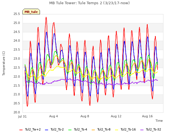The width and height of the screenshot is (180, 135).
Task: Click the 21.0 y-axis tick label
Action: coord(17,94)
